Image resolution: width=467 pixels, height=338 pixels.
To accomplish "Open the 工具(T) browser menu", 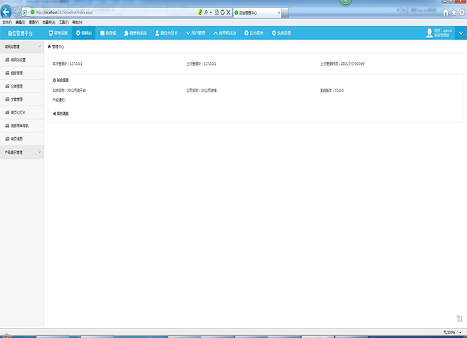I will point(64,22).
